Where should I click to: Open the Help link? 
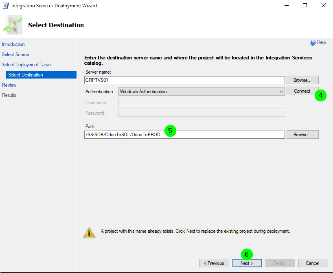(x=321, y=42)
